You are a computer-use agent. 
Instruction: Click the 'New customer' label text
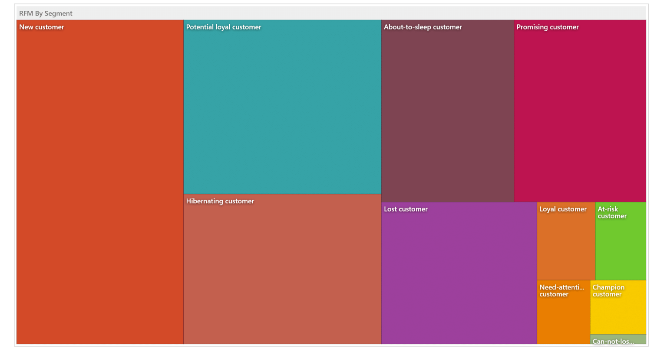click(x=42, y=27)
